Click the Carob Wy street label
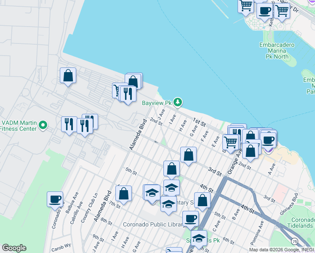 [x=61, y=248]
